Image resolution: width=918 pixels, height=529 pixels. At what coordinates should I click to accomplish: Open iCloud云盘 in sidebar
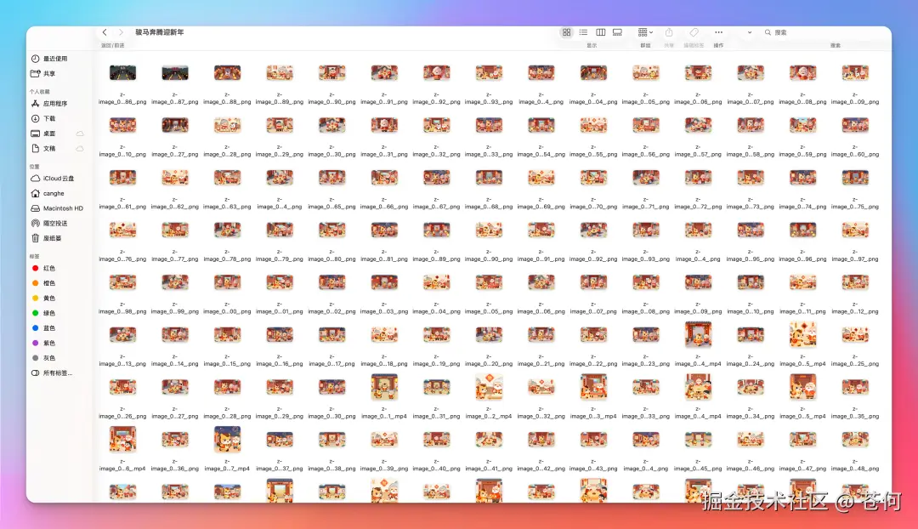click(x=59, y=178)
